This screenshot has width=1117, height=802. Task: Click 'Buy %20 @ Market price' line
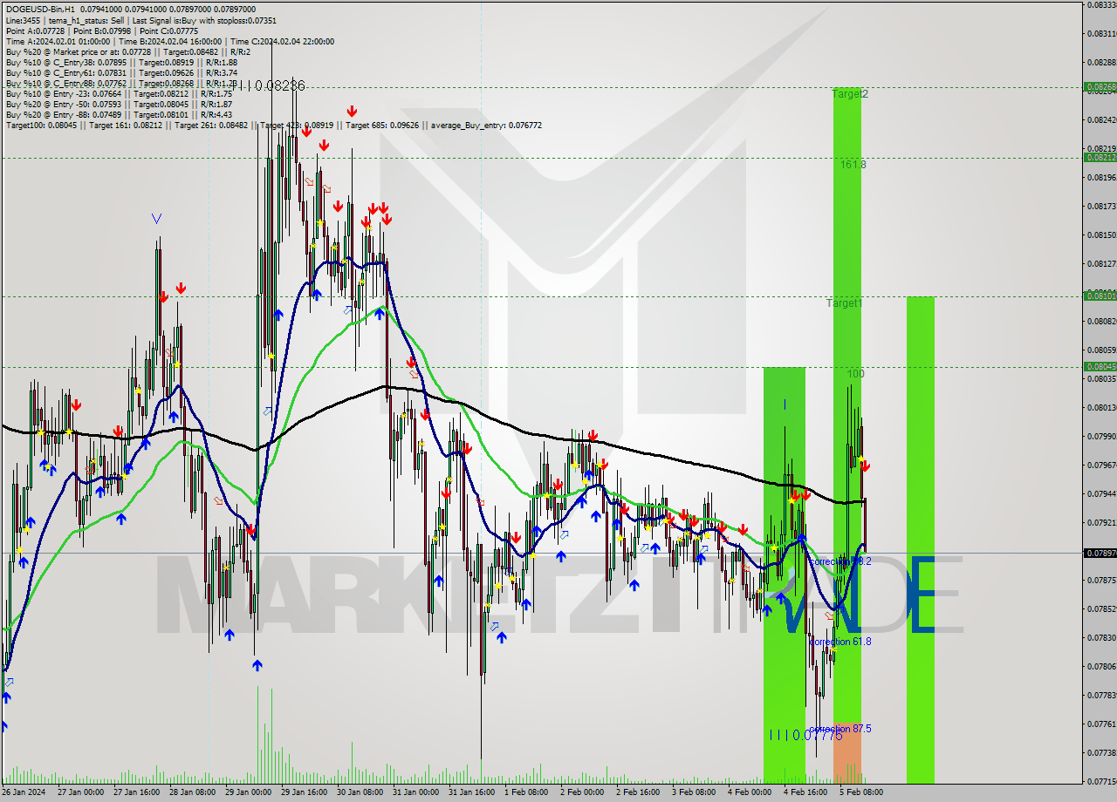pos(128,51)
